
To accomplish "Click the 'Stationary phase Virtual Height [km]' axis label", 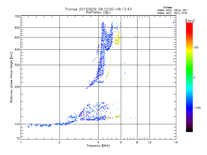I will pyautogui.click(x=11, y=78).
